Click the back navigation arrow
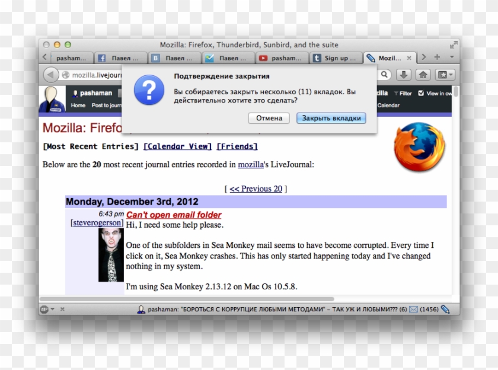 tap(50, 75)
